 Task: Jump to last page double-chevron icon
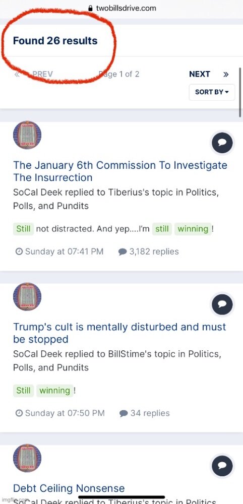(x=226, y=74)
